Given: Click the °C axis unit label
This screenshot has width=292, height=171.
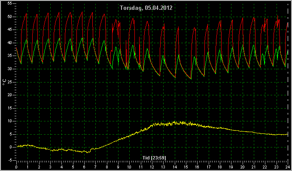Looking at the screenshot, I should [4, 82].
